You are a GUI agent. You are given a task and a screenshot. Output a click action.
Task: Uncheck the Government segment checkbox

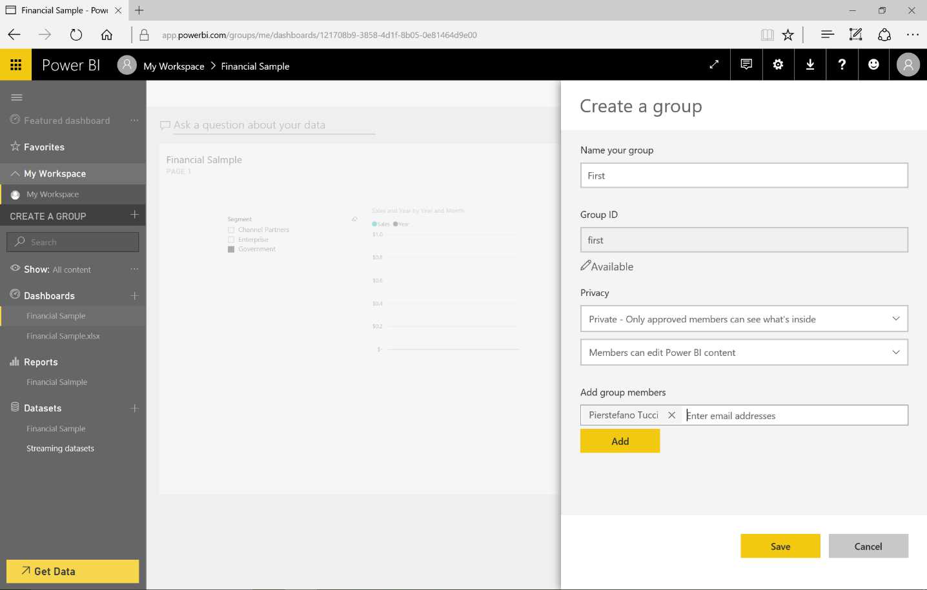(x=231, y=249)
